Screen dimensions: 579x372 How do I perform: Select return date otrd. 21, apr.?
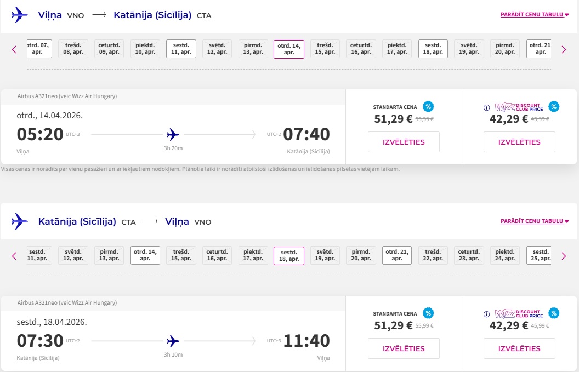[x=397, y=255]
